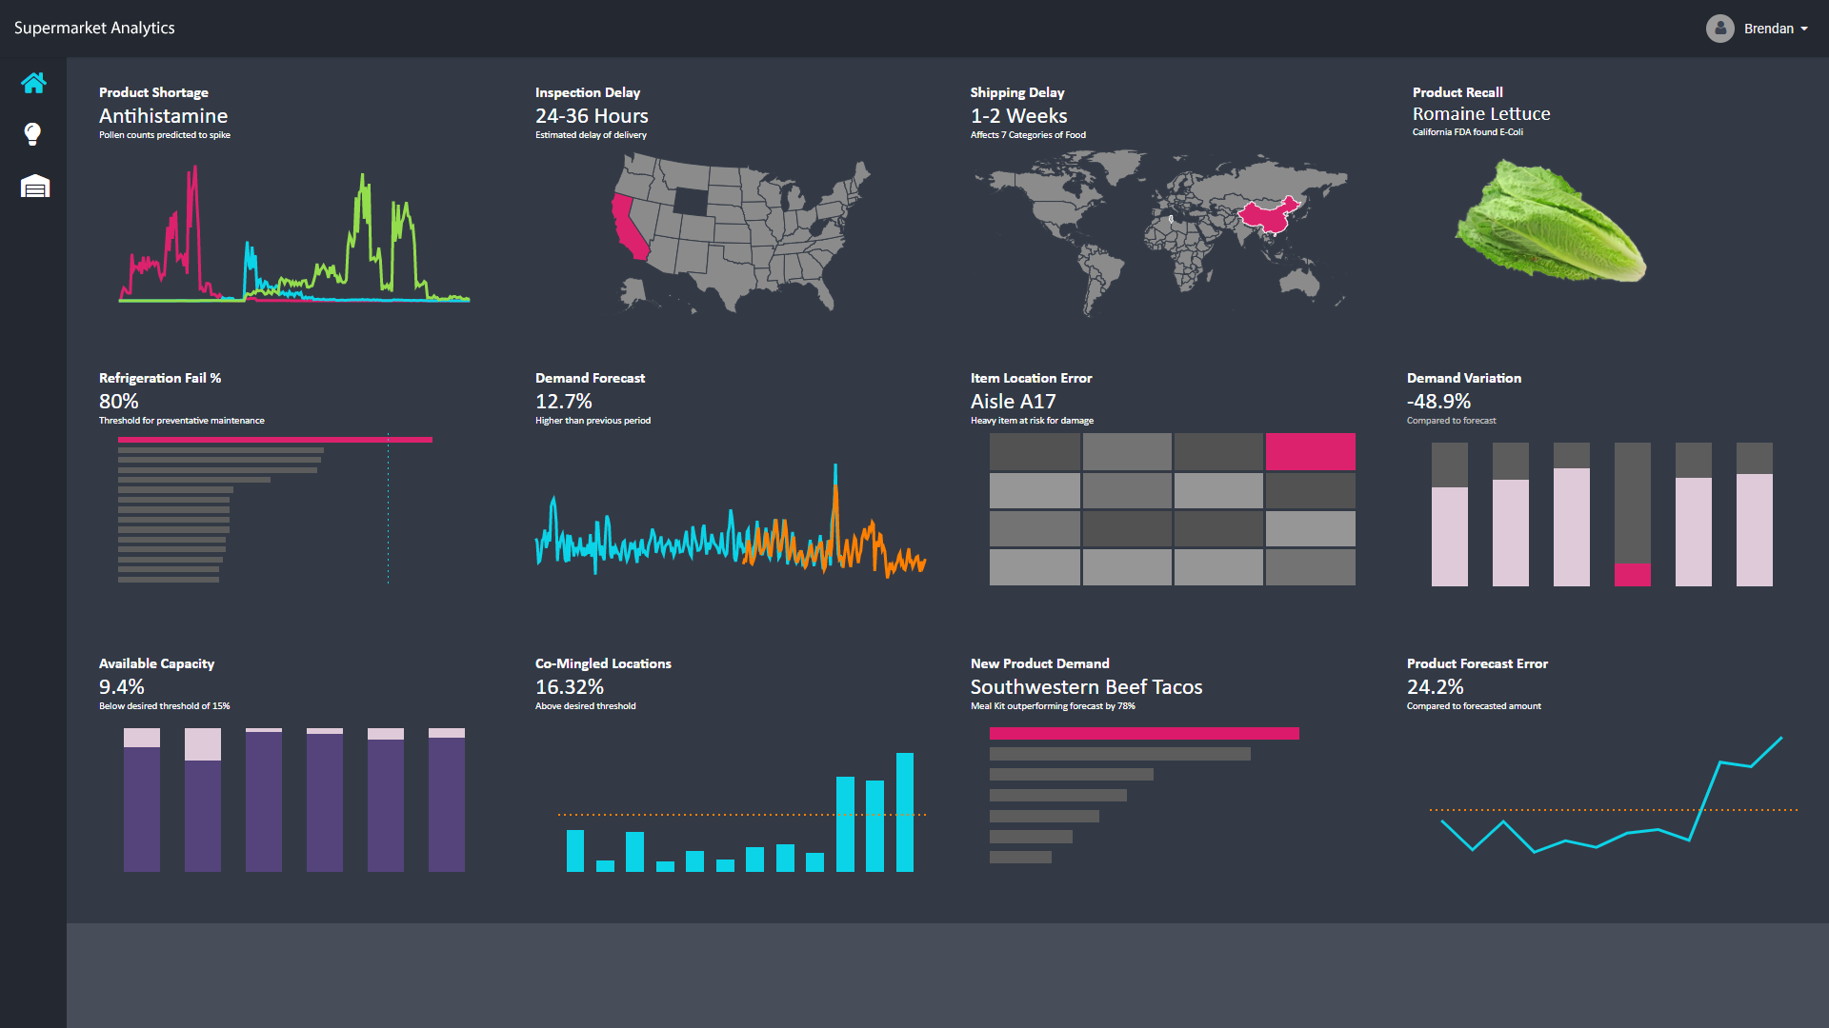Open the Demand Forecast 12.7% heading
Image resolution: width=1829 pixels, height=1028 pixels.
563,402
